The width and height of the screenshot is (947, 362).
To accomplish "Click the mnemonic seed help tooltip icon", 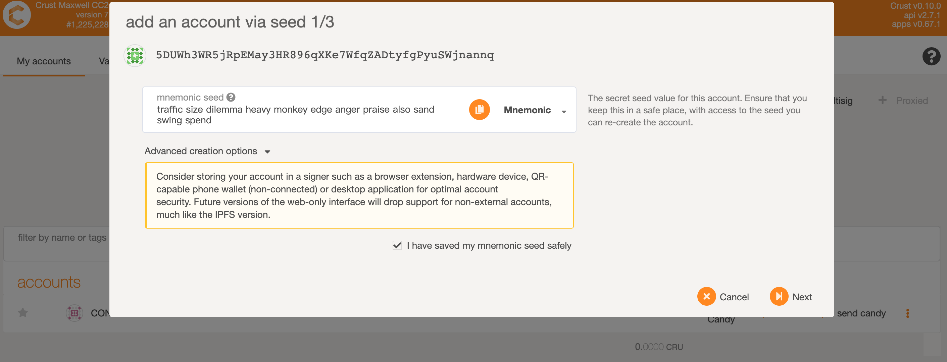I will (x=231, y=97).
